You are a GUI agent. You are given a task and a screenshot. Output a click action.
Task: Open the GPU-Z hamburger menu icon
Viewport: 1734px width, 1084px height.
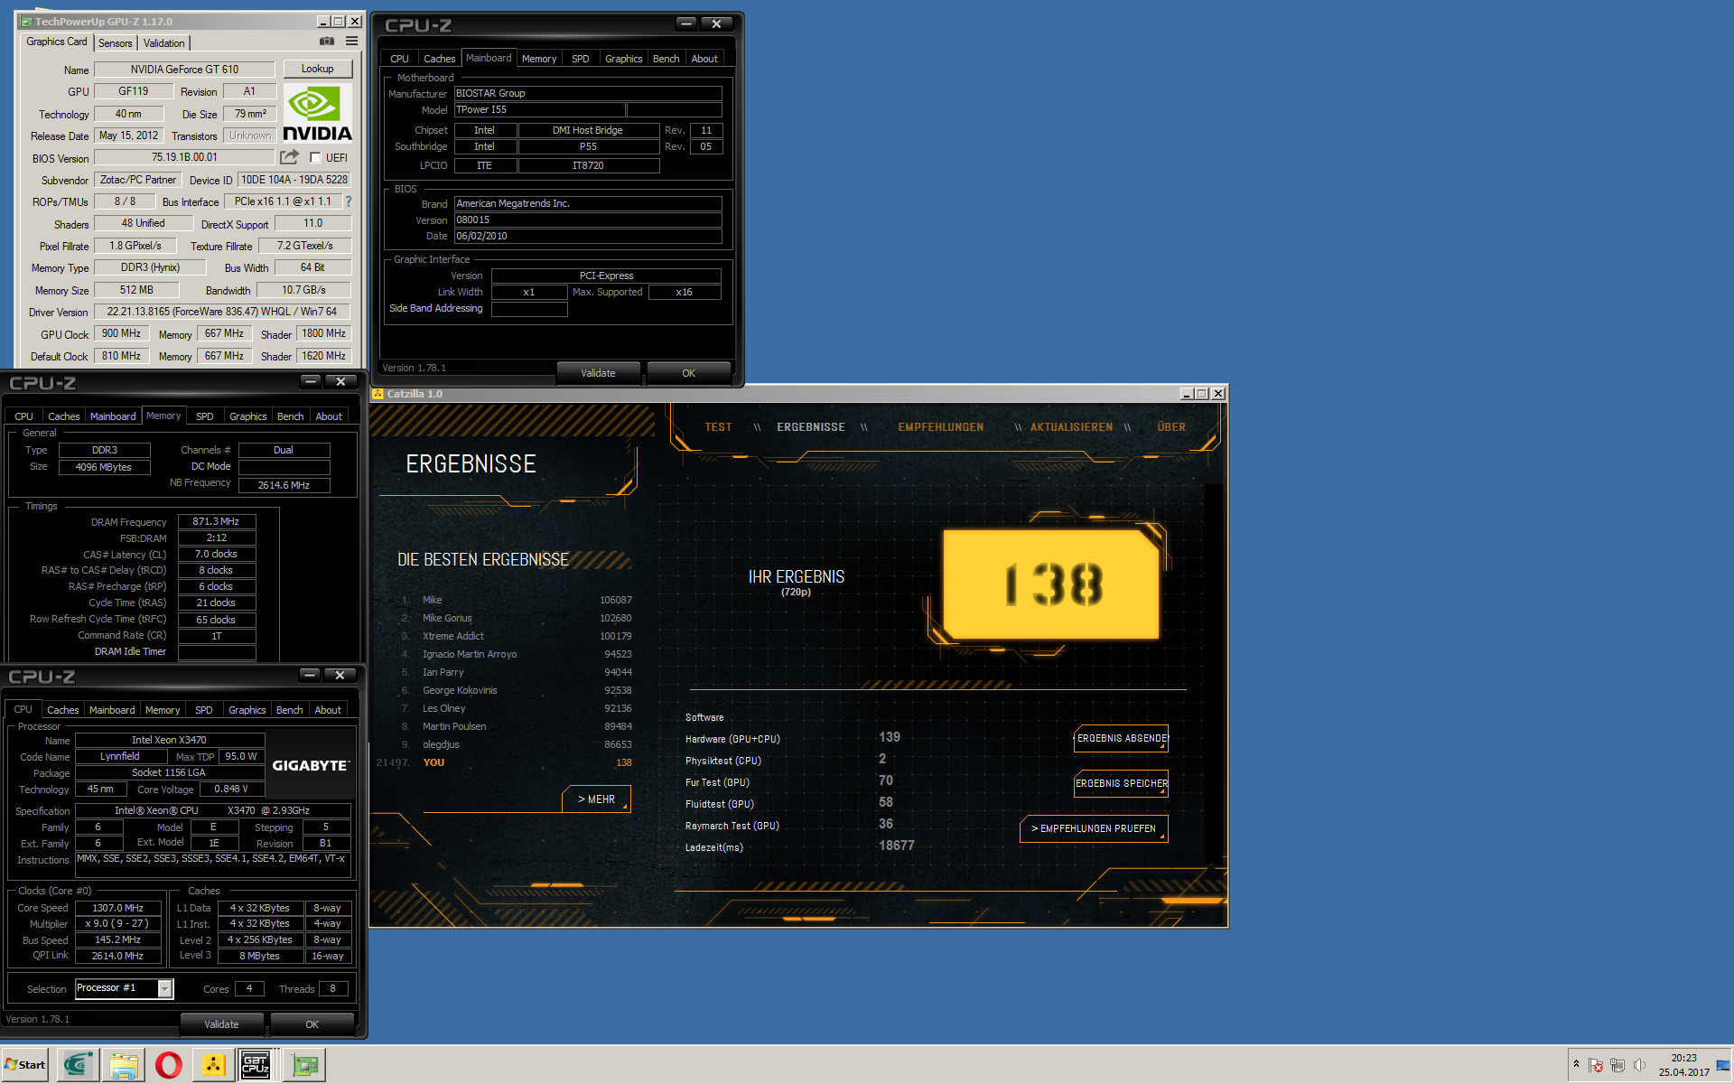click(352, 42)
